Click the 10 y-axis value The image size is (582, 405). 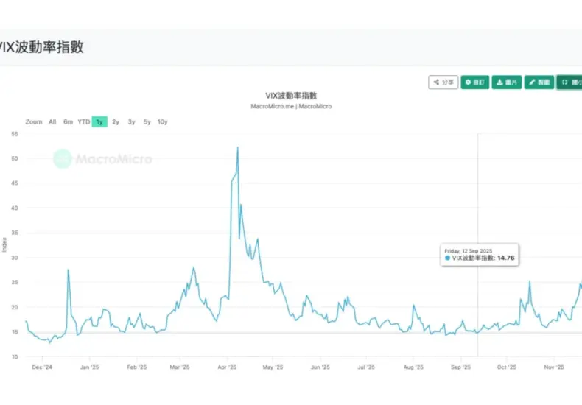coord(15,357)
